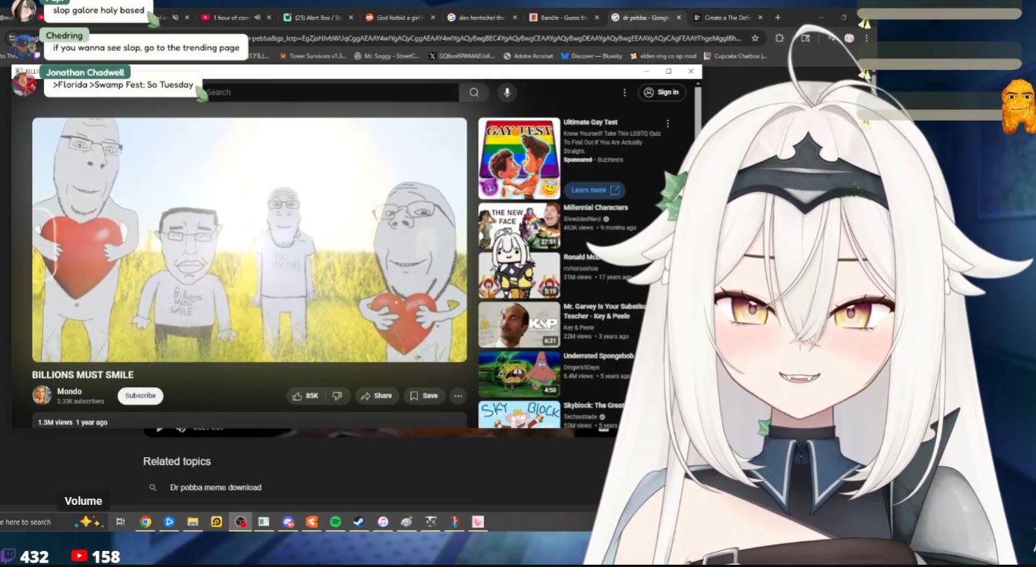Click the '1.5M views 1 year ago' description text
The height and width of the screenshot is (567, 1036).
(73, 423)
